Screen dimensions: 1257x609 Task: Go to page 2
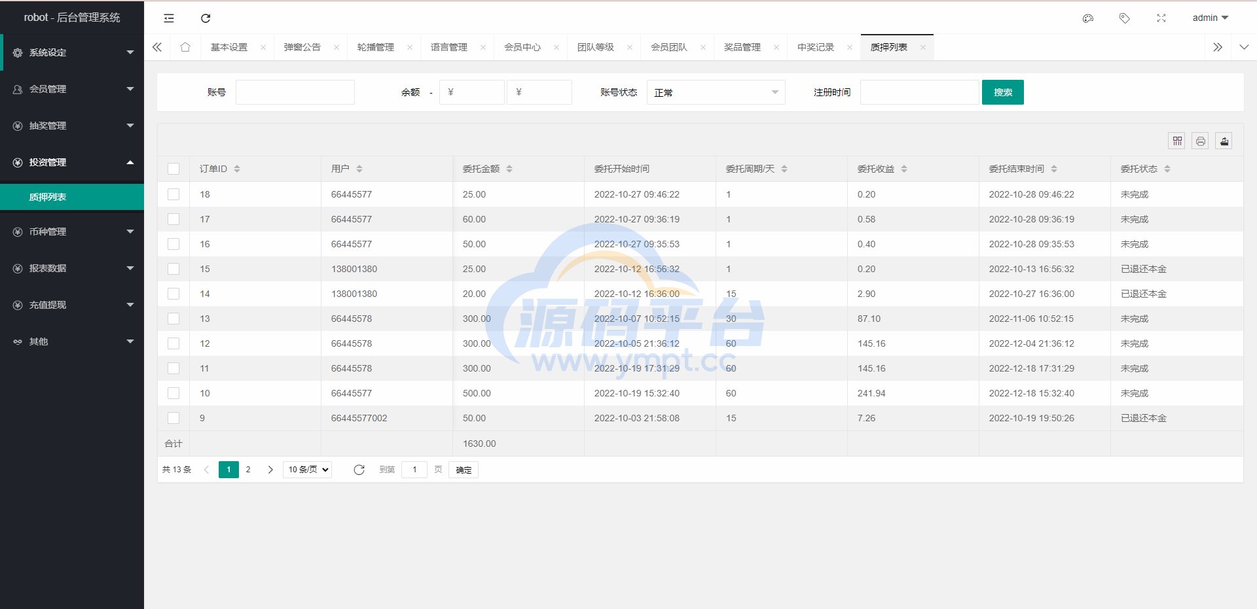tap(248, 470)
